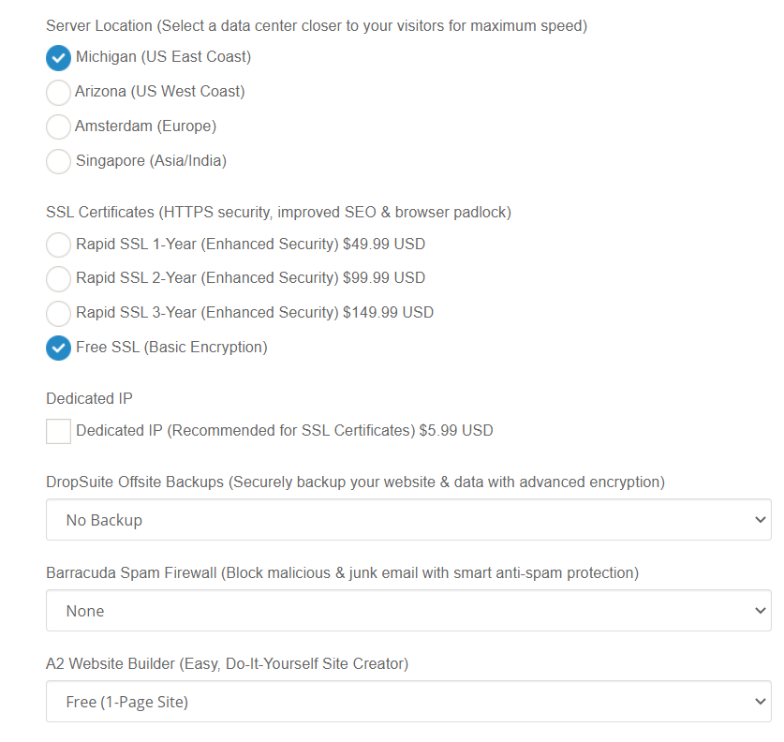Click the chevron beside Free (1-Page Site)
The width and height of the screenshot is (784, 742).
point(760,701)
